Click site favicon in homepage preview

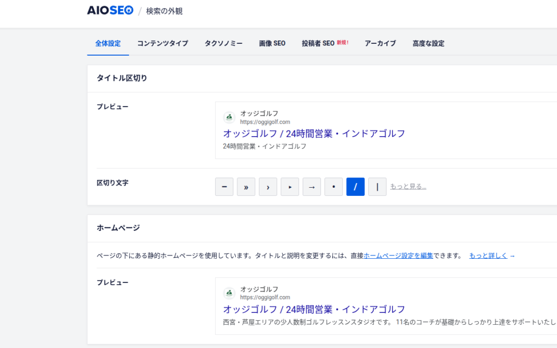229,293
